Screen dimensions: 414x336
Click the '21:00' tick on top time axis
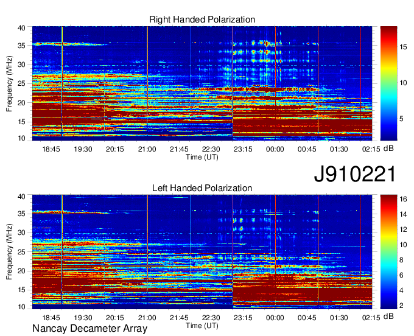point(147,149)
